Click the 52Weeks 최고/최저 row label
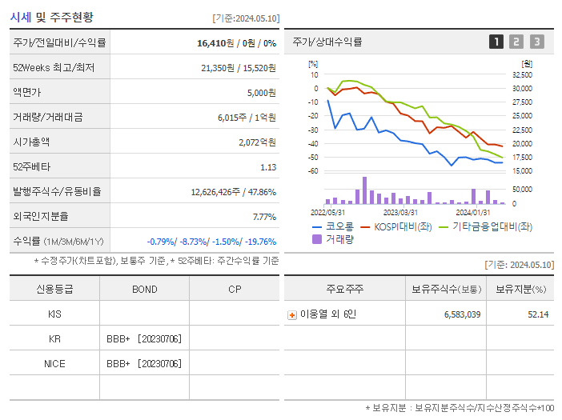Screen dimensions: 562x420 54,68
